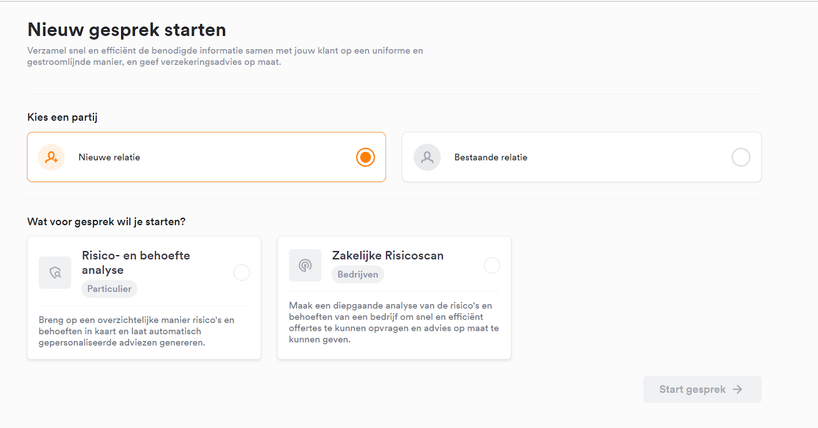Choose the Zakelijke Risicoscan radio button
The image size is (818, 428).
(492, 265)
